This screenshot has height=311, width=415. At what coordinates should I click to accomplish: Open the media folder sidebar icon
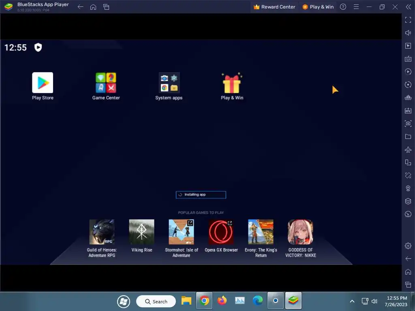[x=408, y=136]
